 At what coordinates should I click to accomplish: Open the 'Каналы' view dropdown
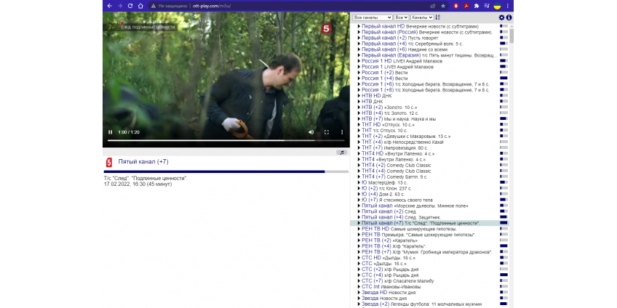[x=422, y=17]
